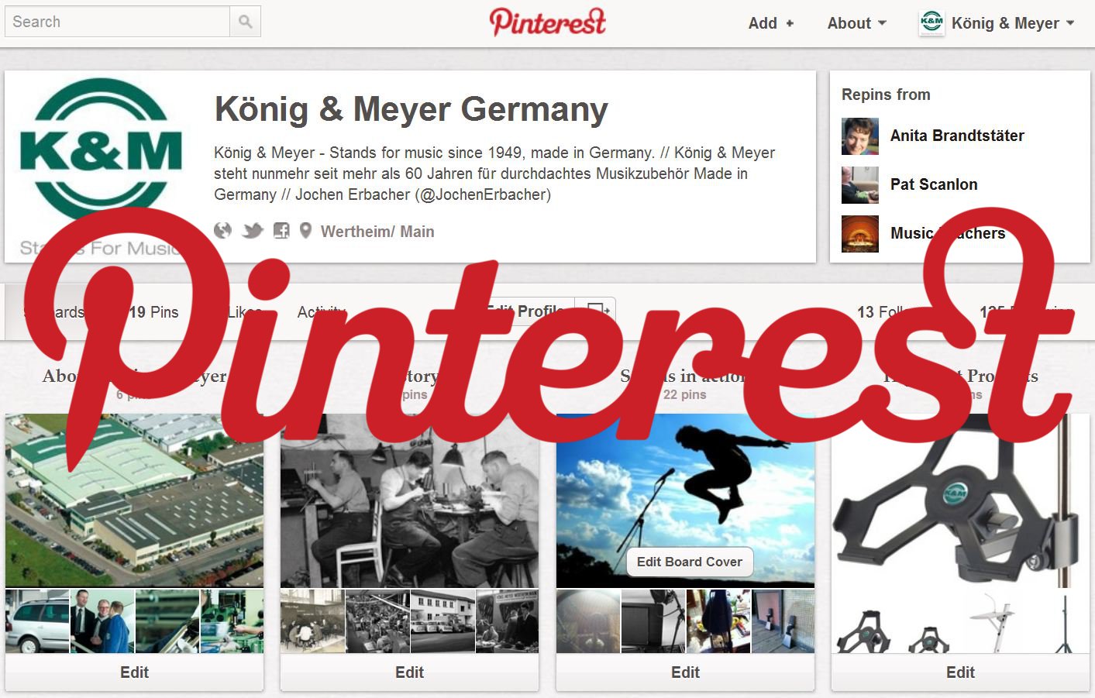Click the small K&M avatar in header
Screen dimensions: 1095x698
point(931,22)
